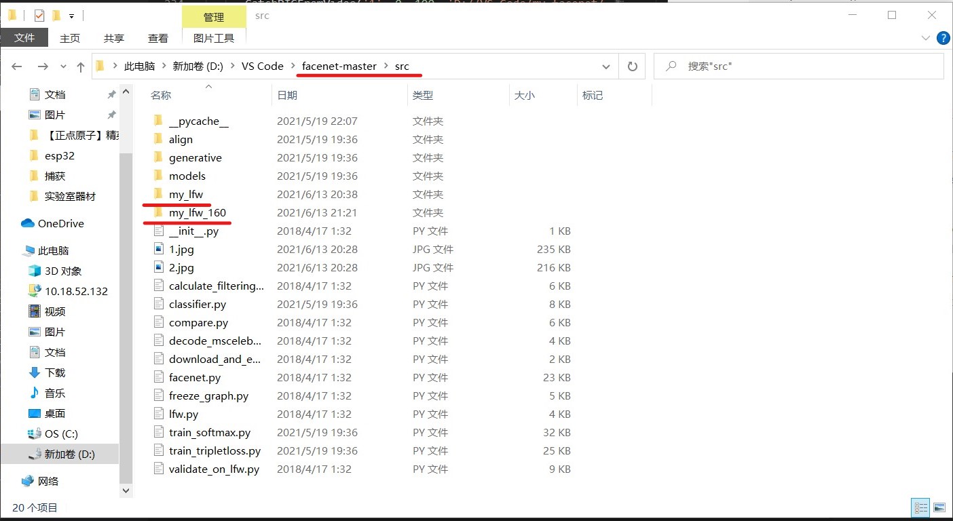Select the 1.jpg image file icon
The image size is (953, 521).
pyautogui.click(x=158, y=249)
